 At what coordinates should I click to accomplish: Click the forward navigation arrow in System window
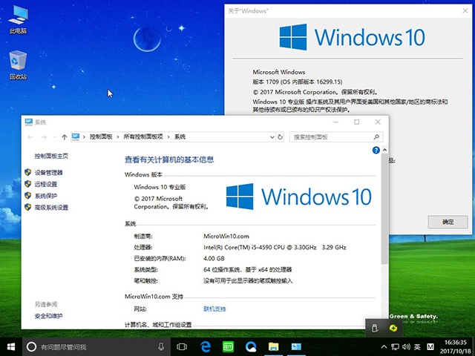point(44,137)
